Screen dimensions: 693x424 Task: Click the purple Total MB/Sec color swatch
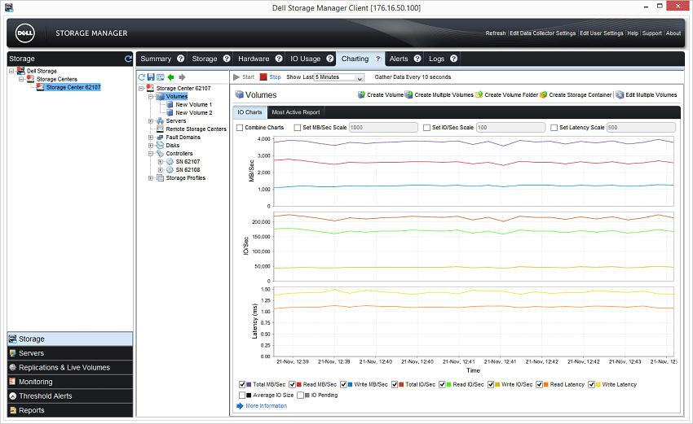pos(249,385)
